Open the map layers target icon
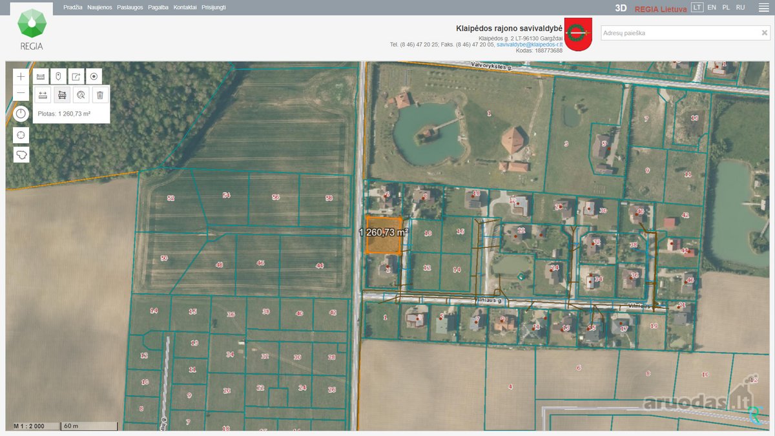Image resolution: width=775 pixels, height=436 pixels. (94, 76)
